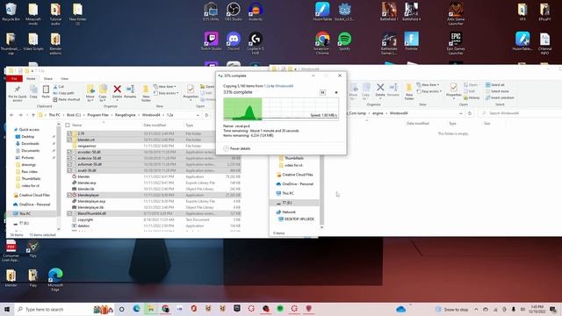Click the Rename icon in 1.2a window

pyautogui.click(x=130, y=91)
